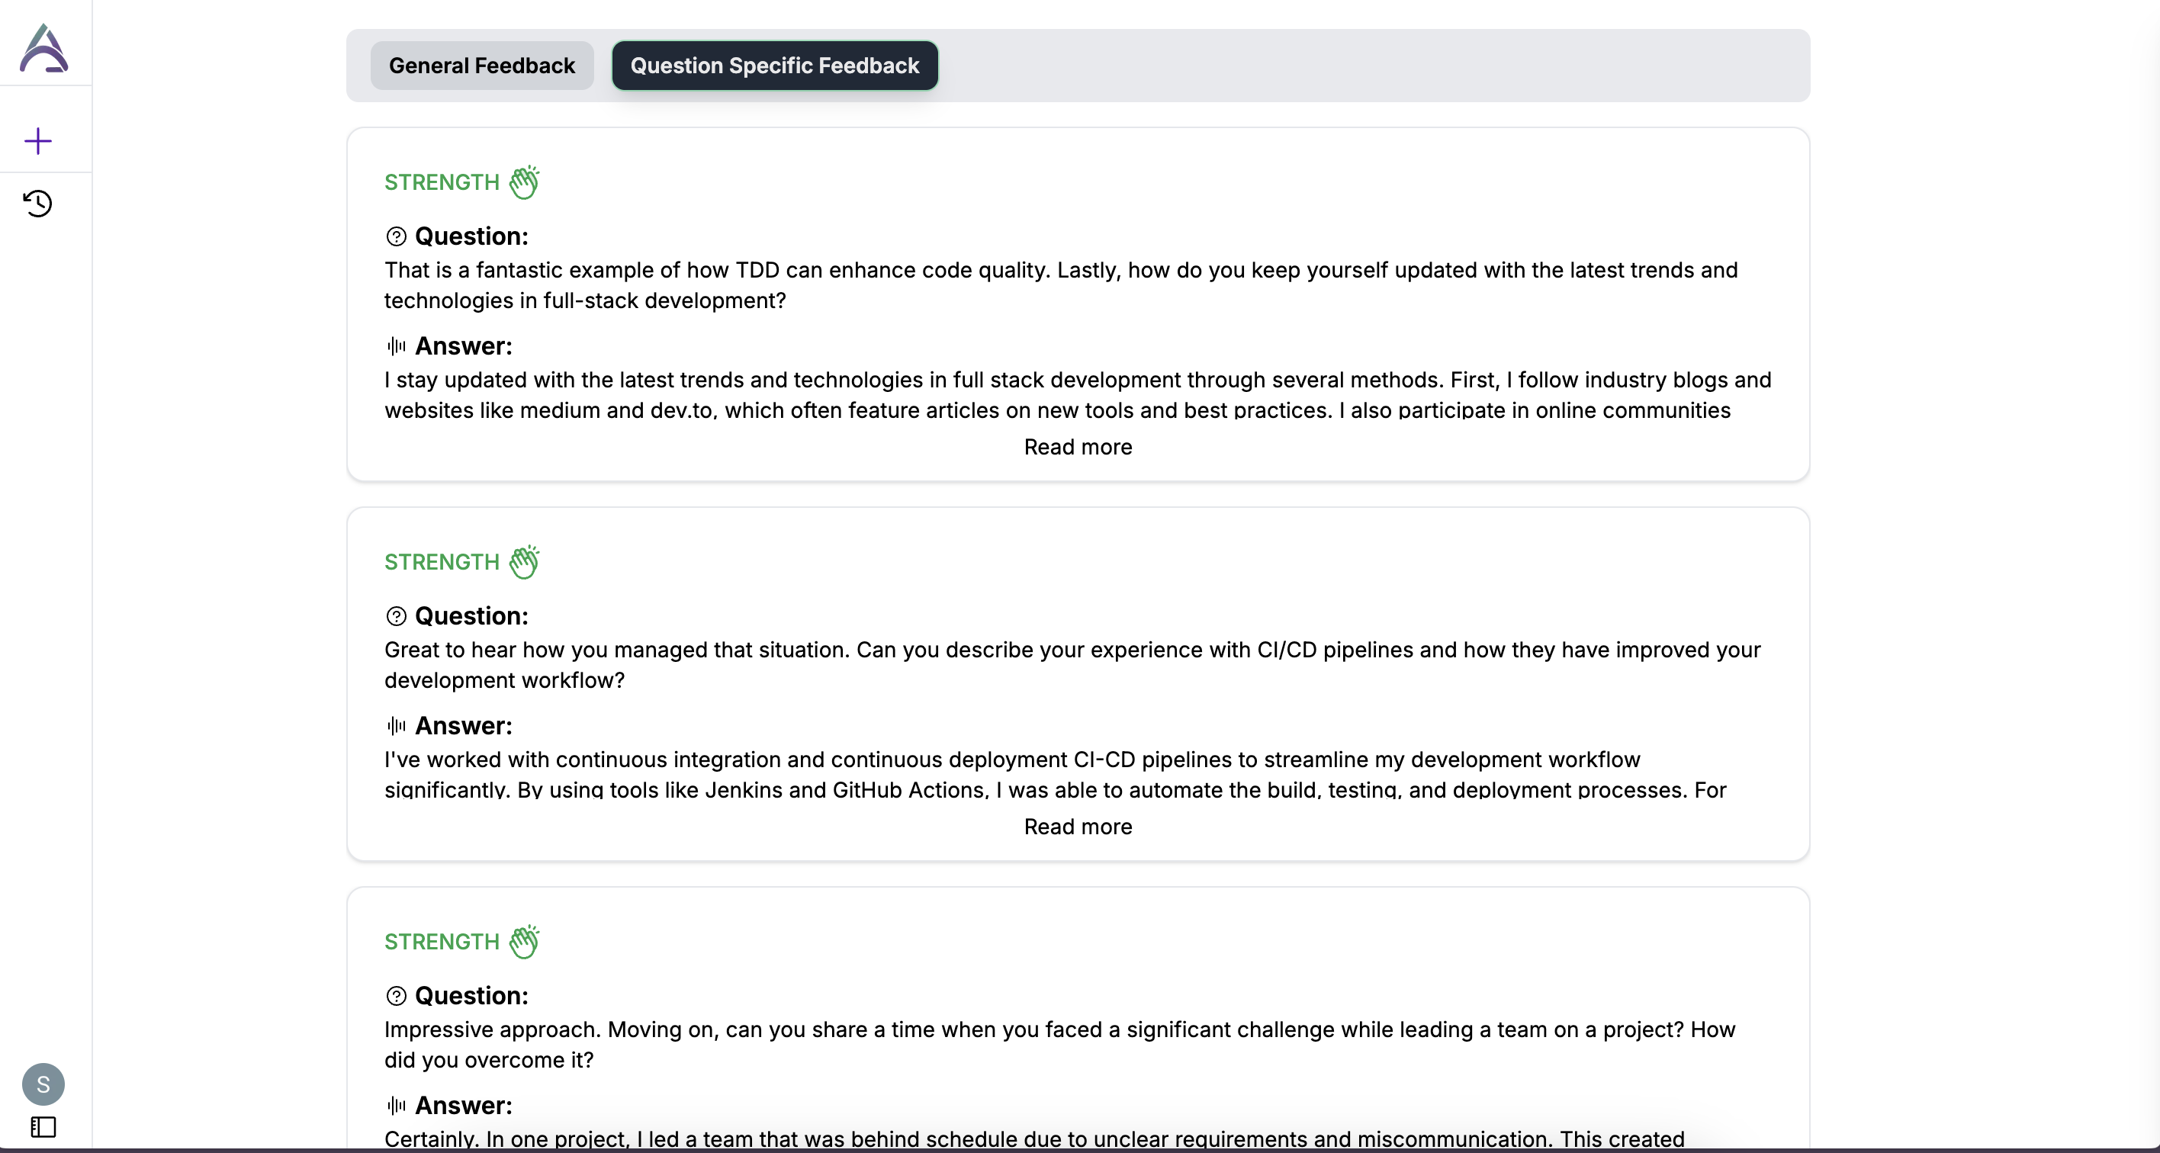2160x1153 pixels.
Task: Expand first answer with Read more
Action: coord(1077,447)
